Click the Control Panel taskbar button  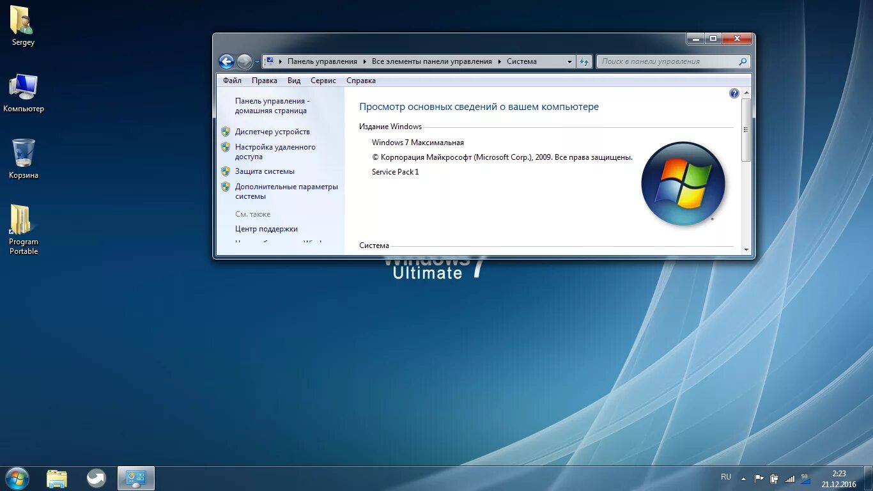[136, 478]
